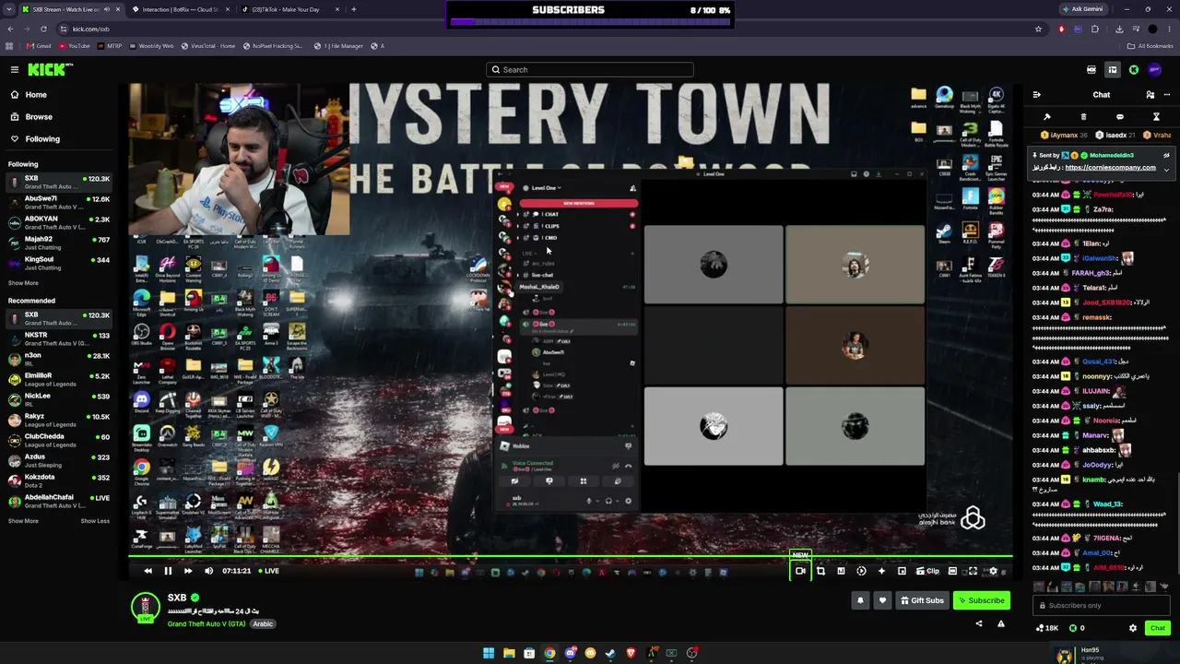1180x664 pixels.
Task: Click the chat trash clear icon
Action: (x=1083, y=117)
